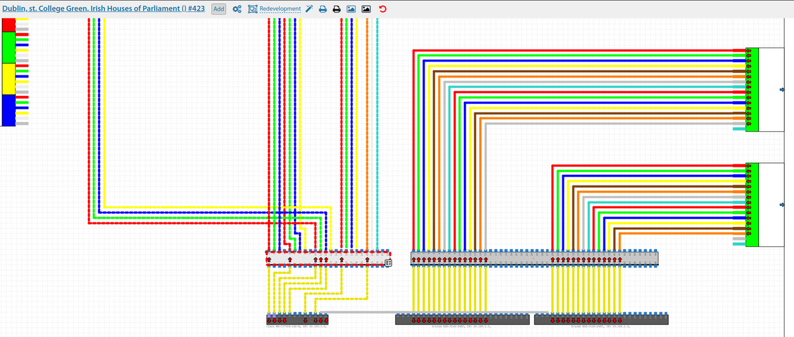Image resolution: width=794 pixels, height=337 pixels.
Task: Select the blue block in left cable legend
Action: point(9,110)
